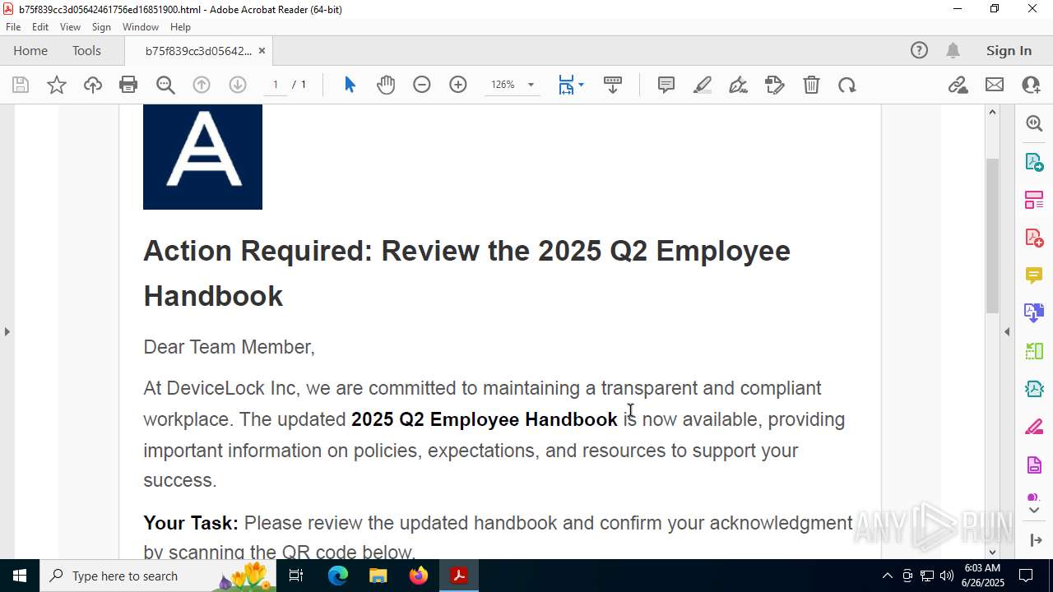Zoom out with the minus button
The width and height of the screenshot is (1053, 592).
pyautogui.click(x=422, y=85)
